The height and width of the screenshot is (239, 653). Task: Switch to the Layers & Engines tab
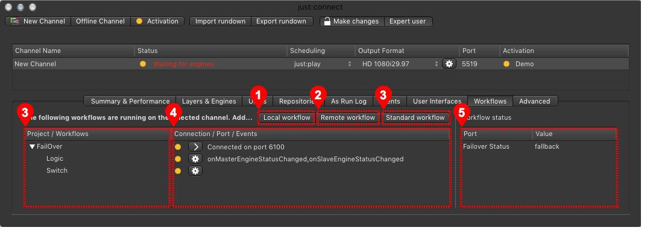tap(209, 101)
